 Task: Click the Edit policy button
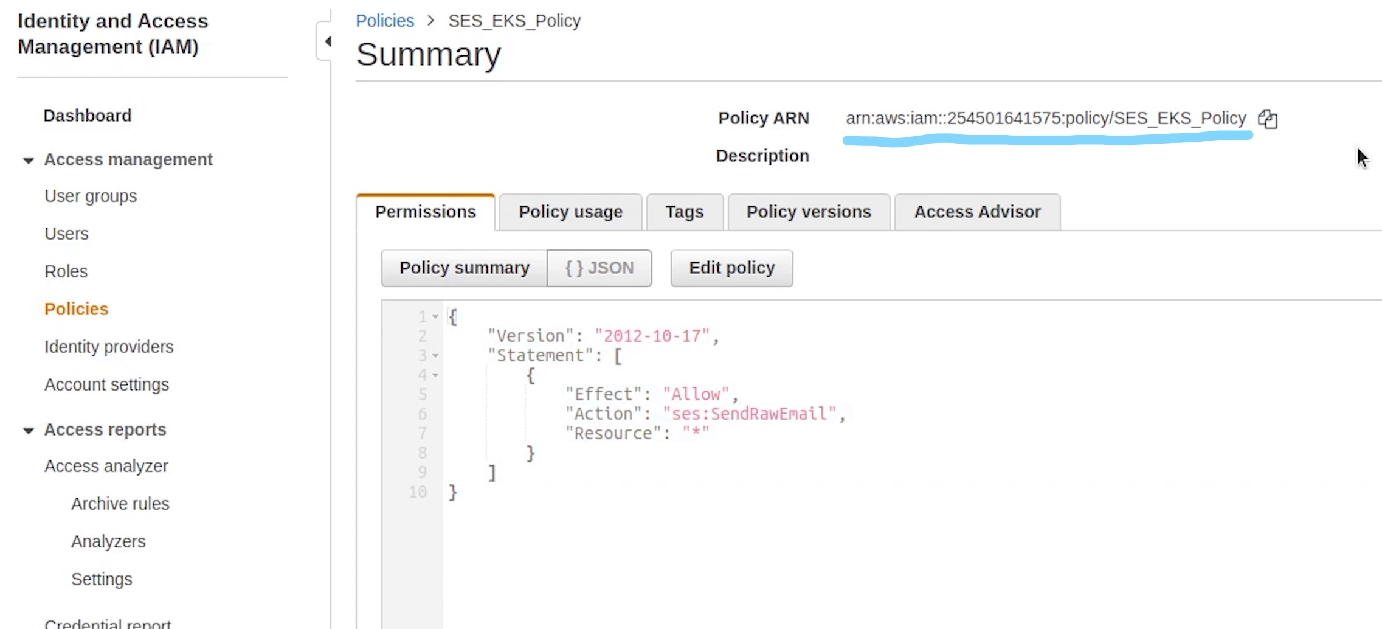pyautogui.click(x=731, y=268)
